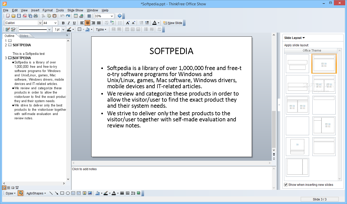
Task: Uncheck Show when inserting new slides
Action: pyautogui.click(x=286, y=185)
